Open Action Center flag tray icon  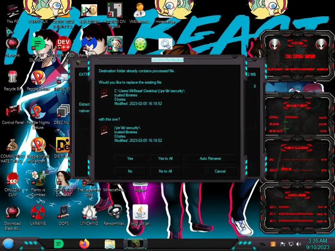click(283, 244)
